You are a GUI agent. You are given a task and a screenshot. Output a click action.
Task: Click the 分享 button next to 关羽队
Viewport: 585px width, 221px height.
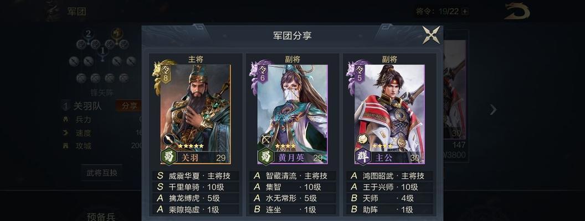pyautogui.click(x=129, y=106)
